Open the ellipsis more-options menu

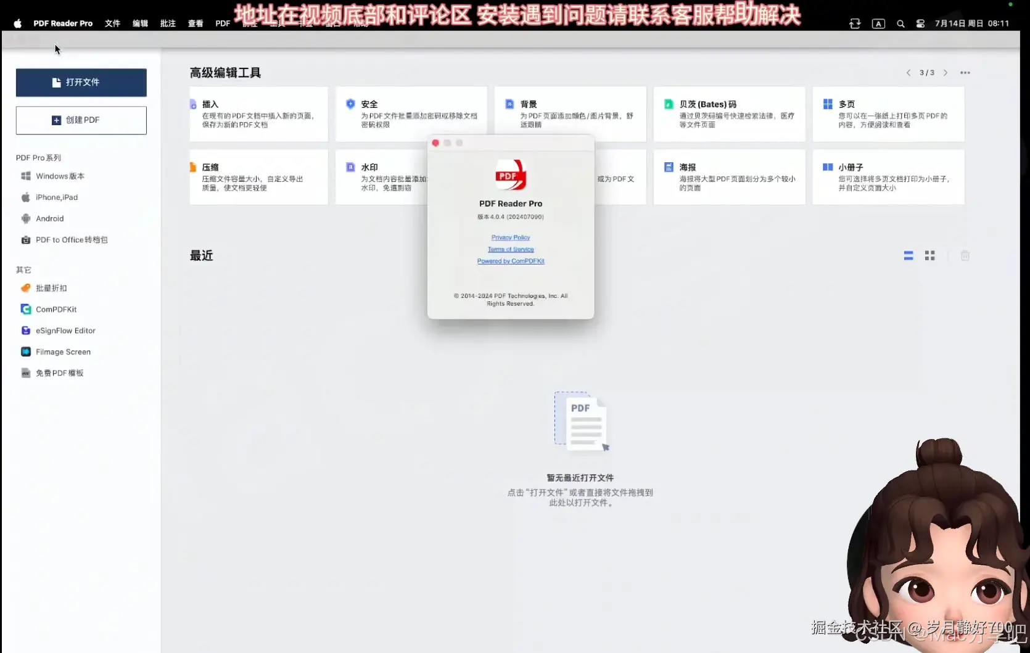tap(965, 72)
